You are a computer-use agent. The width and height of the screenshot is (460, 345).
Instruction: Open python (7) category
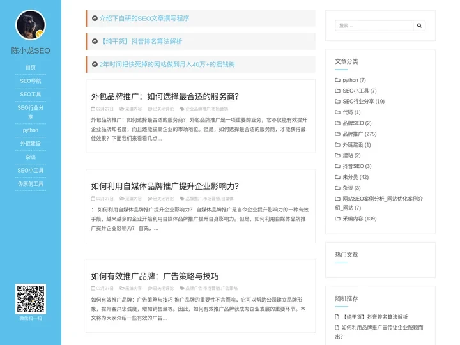pyautogui.click(x=354, y=80)
